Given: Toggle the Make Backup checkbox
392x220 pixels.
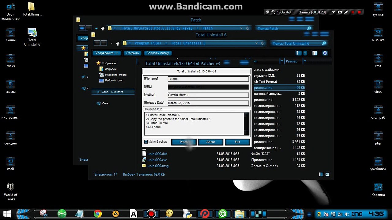Looking at the screenshot, I should 146,142.
